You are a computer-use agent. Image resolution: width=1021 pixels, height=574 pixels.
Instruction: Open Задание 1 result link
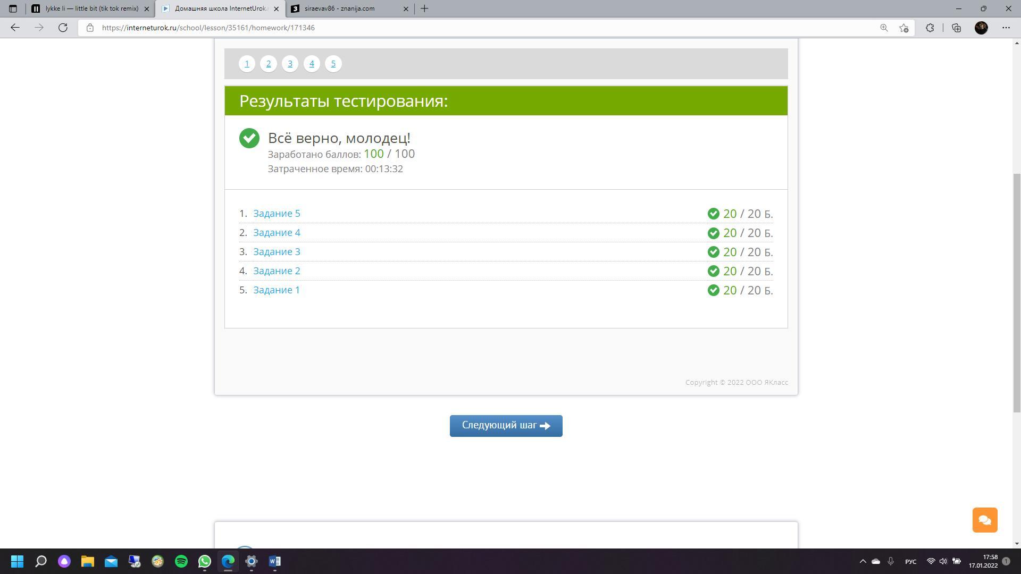(277, 290)
